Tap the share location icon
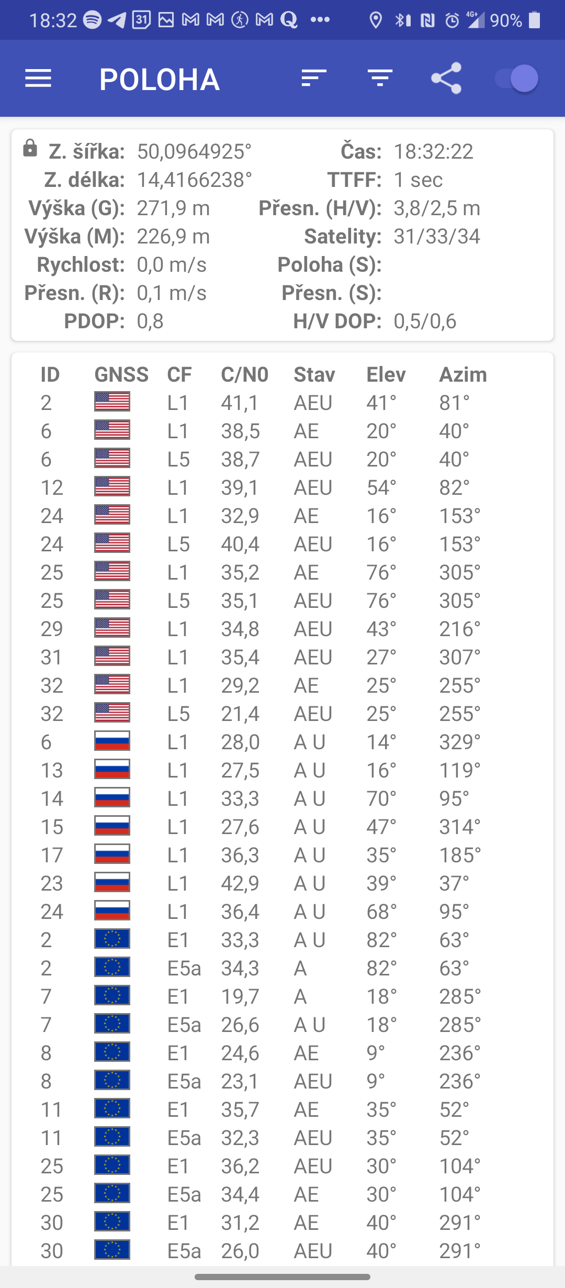This screenshot has height=1288, width=565. pyautogui.click(x=446, y=79)
